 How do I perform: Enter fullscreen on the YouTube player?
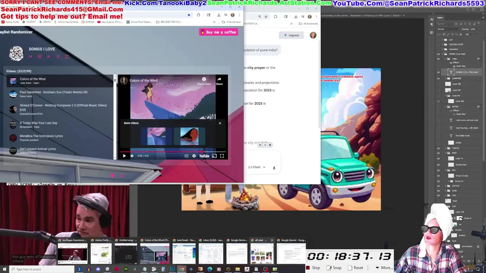click(222, 156)
